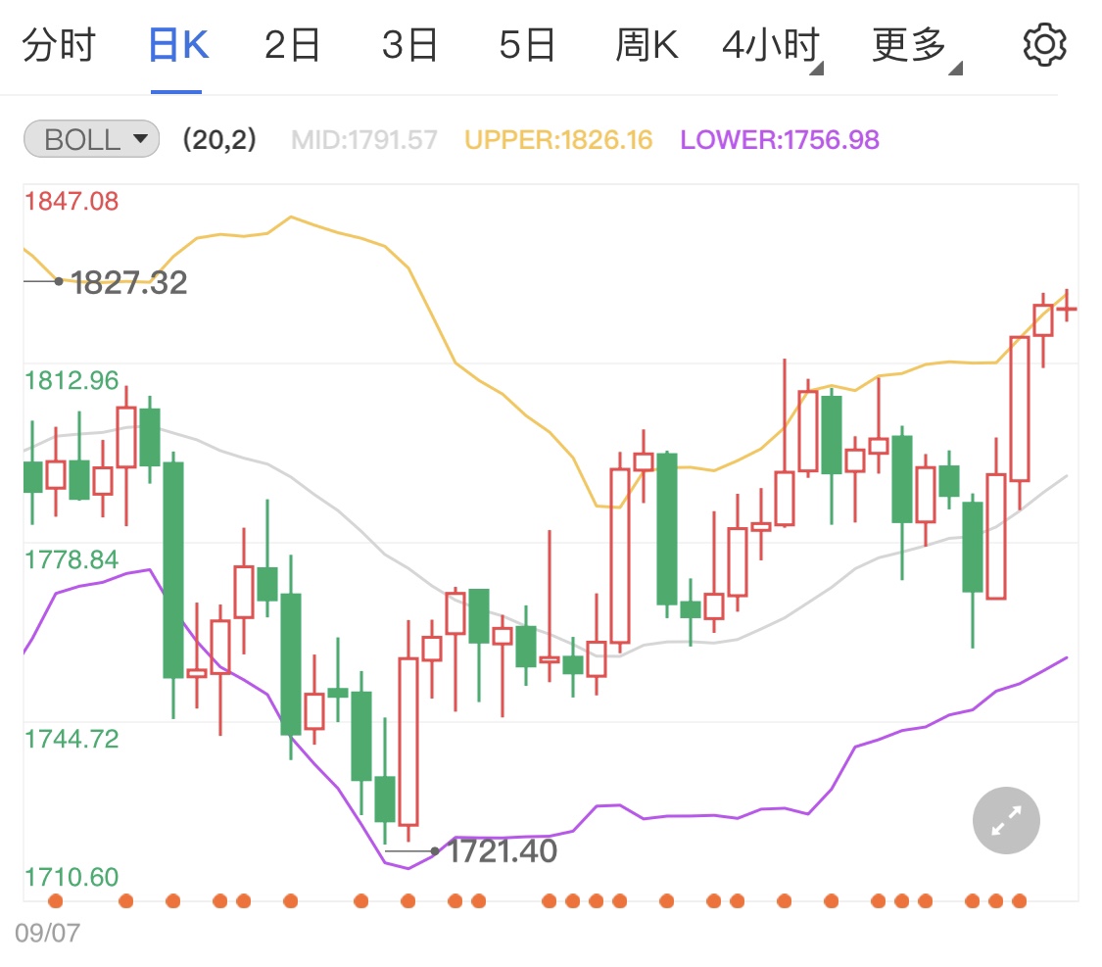
Task: Click the 1721.40 low price marker
Action: (x=503, y=851)
